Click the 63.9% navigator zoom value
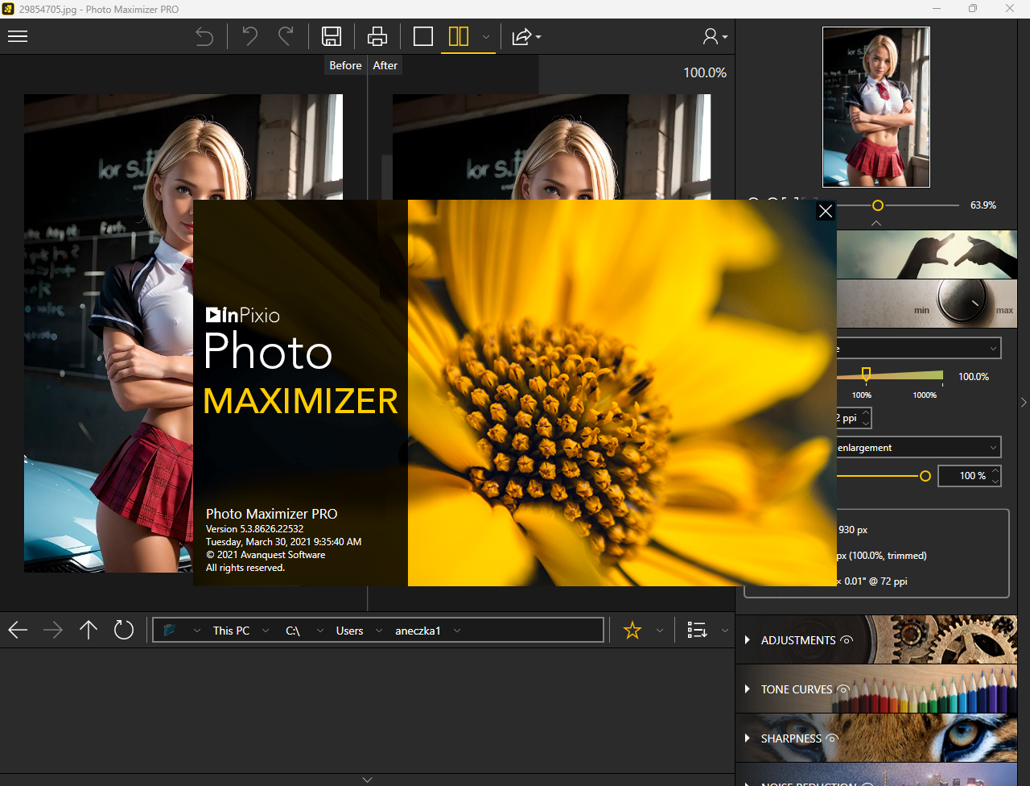The image size is (1030, 786). [983, 205]
